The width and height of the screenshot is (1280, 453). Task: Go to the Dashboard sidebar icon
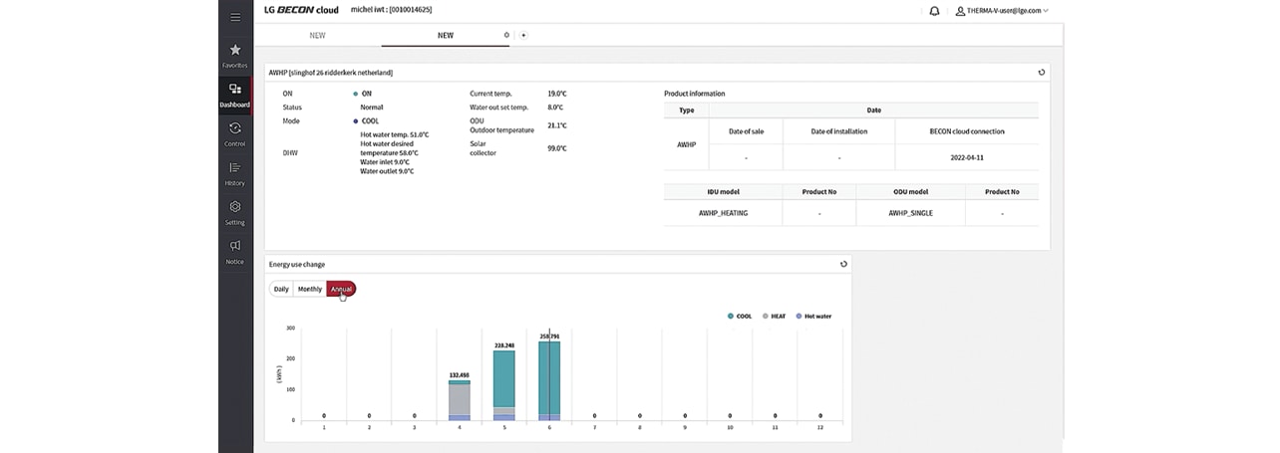pos(235,95)
